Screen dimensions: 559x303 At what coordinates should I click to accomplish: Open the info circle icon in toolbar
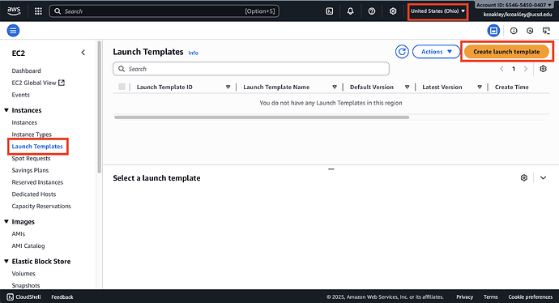tap(514, 31)
